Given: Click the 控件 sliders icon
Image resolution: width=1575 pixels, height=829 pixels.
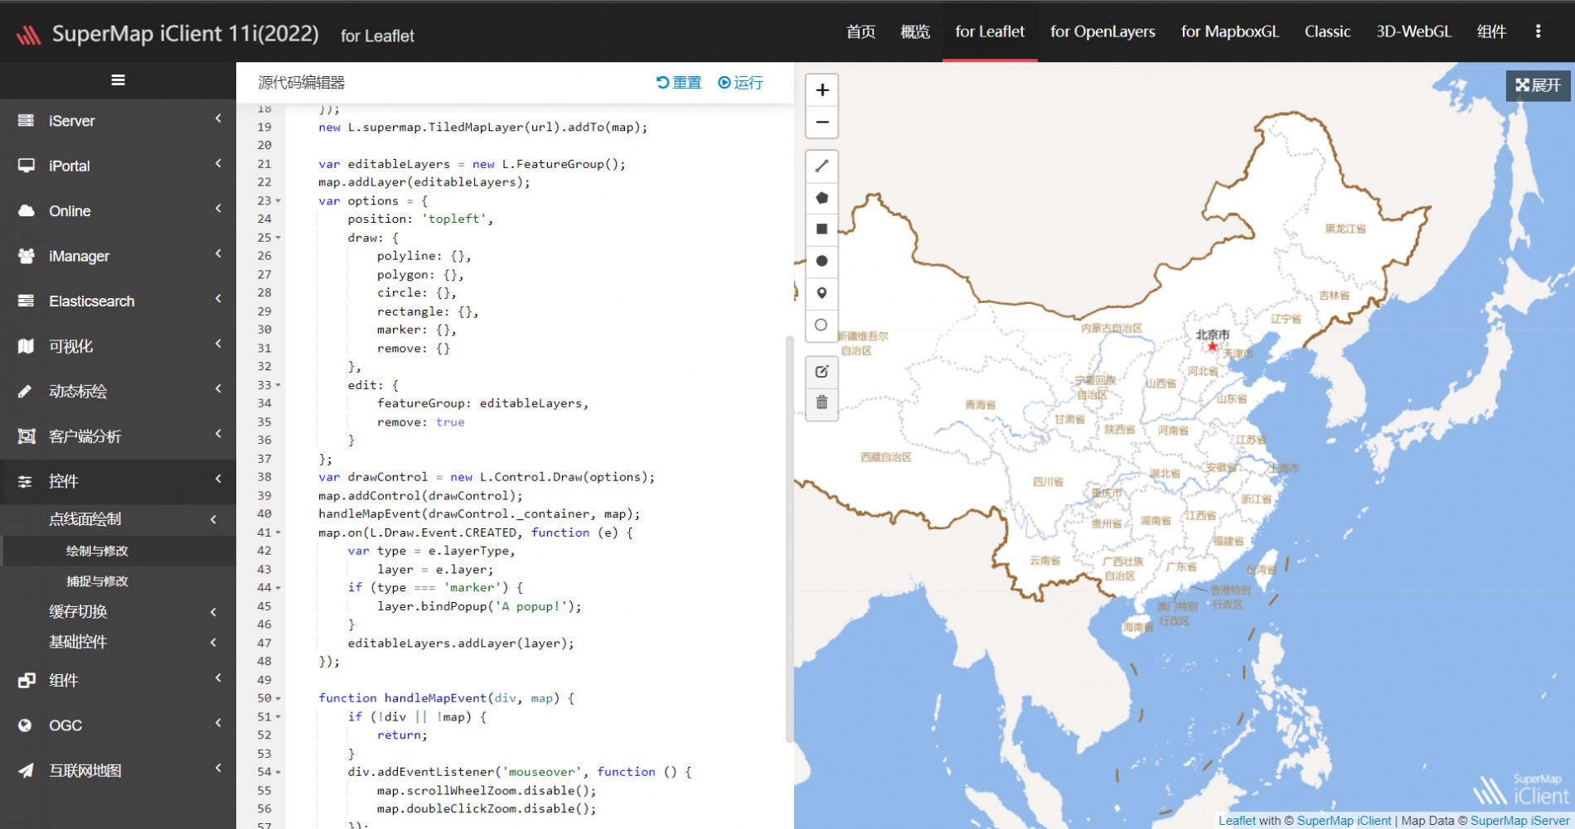Looking at the screenshot, I should click(27, 481).
